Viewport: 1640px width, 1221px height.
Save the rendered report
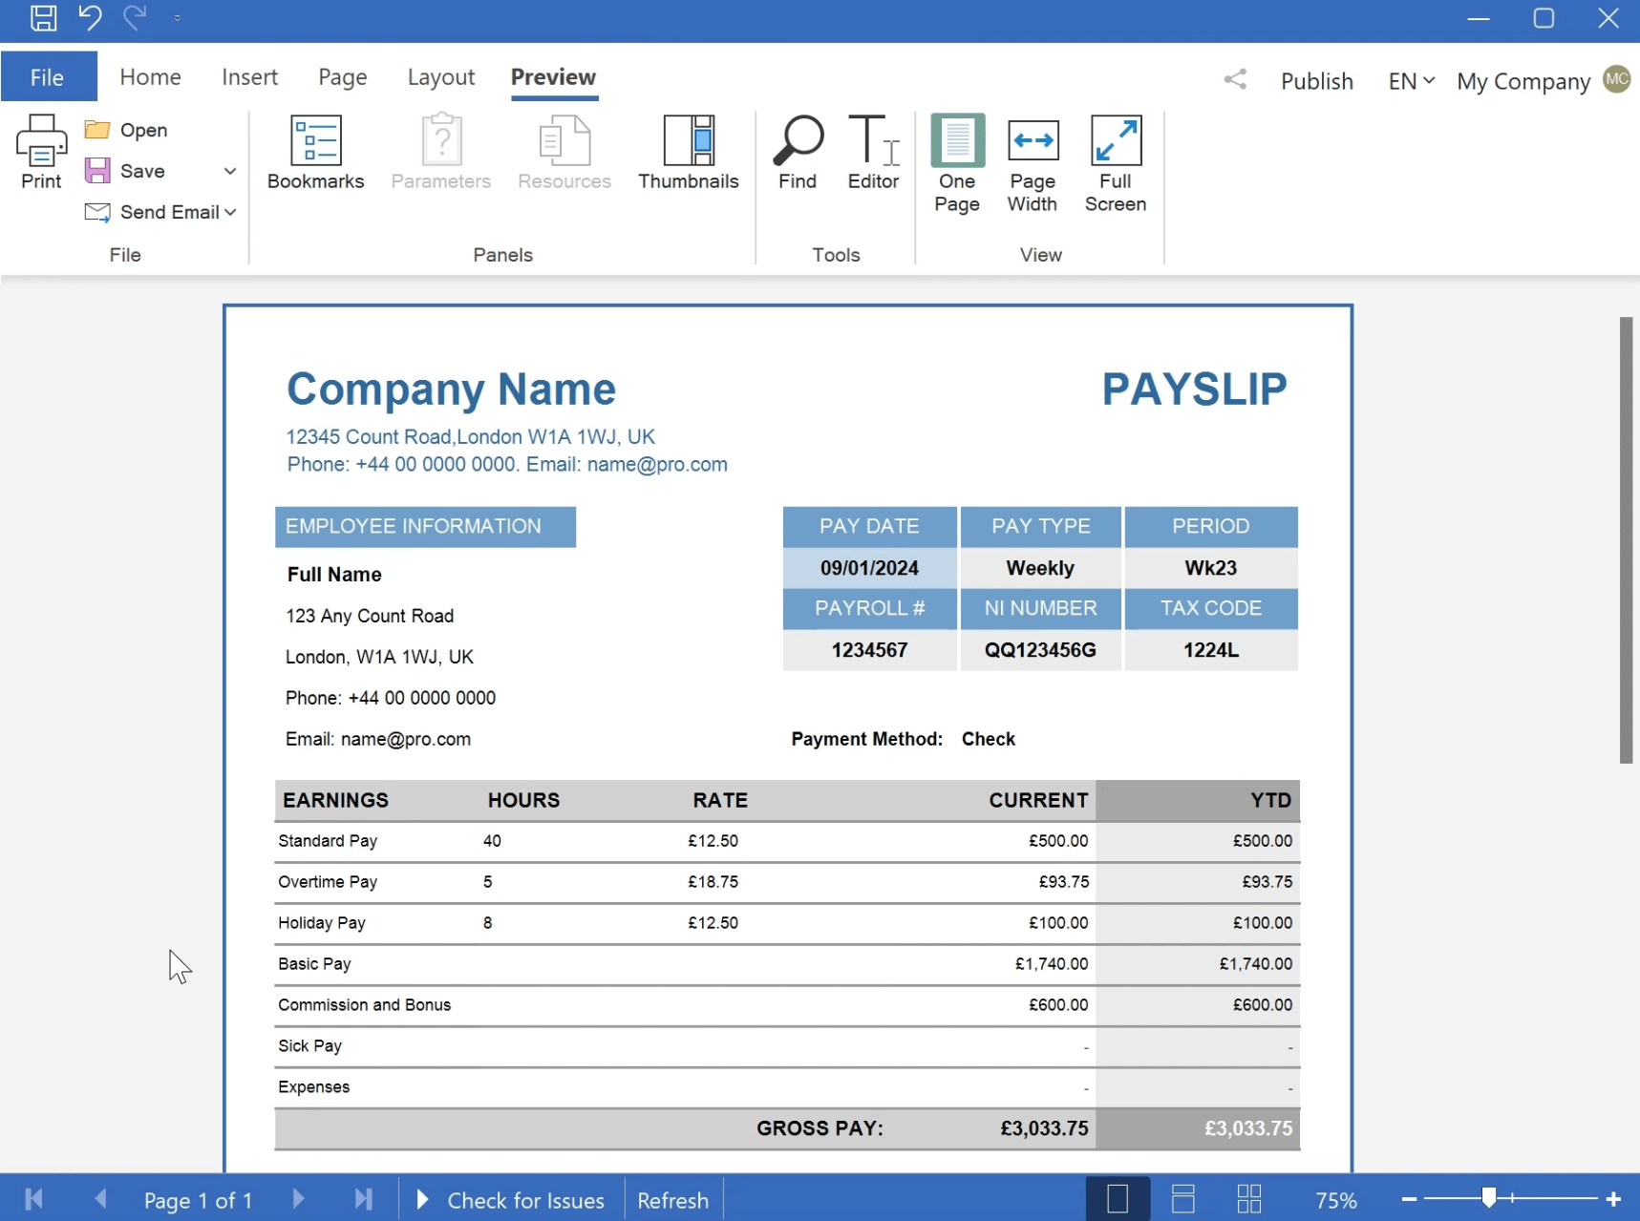tap(125, 171)
